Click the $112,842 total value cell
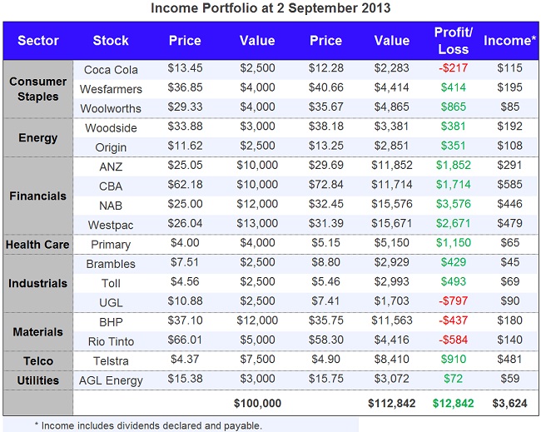 [391, 403]
